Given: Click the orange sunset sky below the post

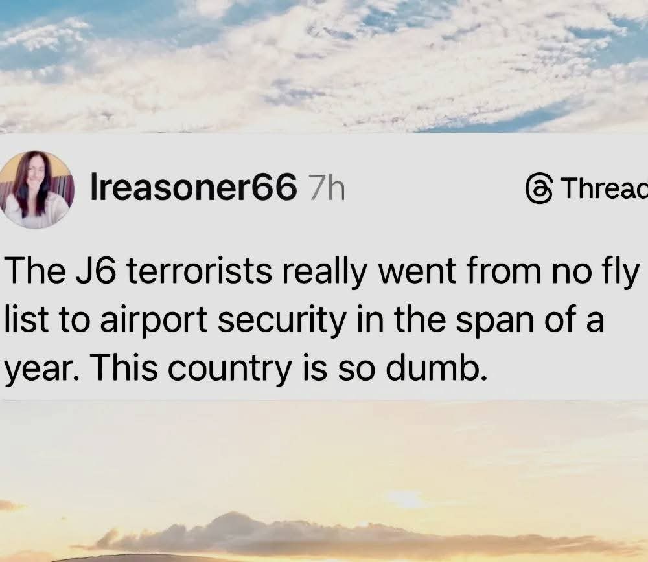Looking at the screenshot, I should point(324,453).
